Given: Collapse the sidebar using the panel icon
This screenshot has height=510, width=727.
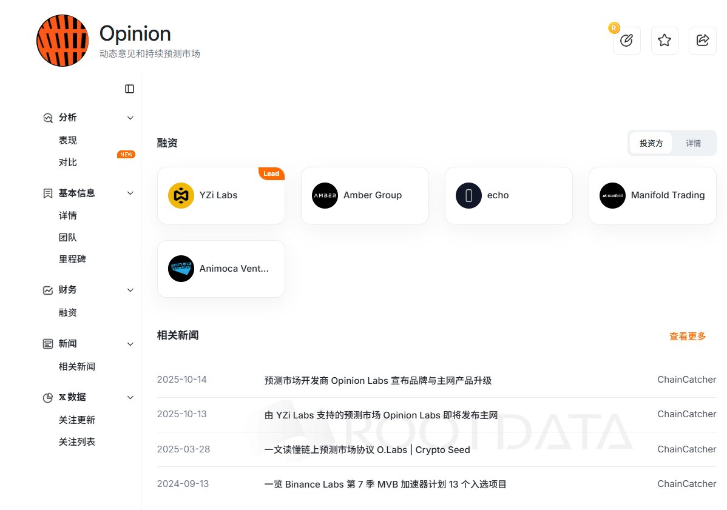Looking at the screenshot, I should click(129, 89).
